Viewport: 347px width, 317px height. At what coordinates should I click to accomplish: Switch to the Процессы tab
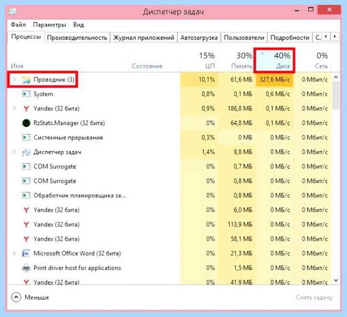tap(26, 37)
